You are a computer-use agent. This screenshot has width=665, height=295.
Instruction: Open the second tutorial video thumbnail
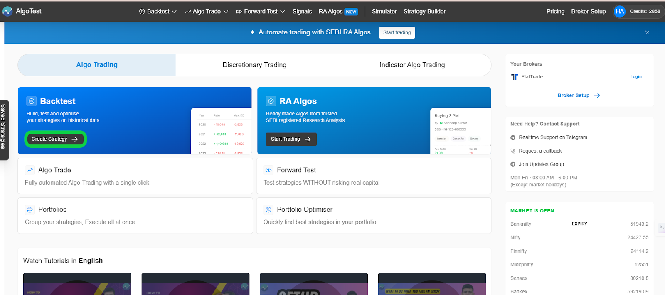[195, 284]
